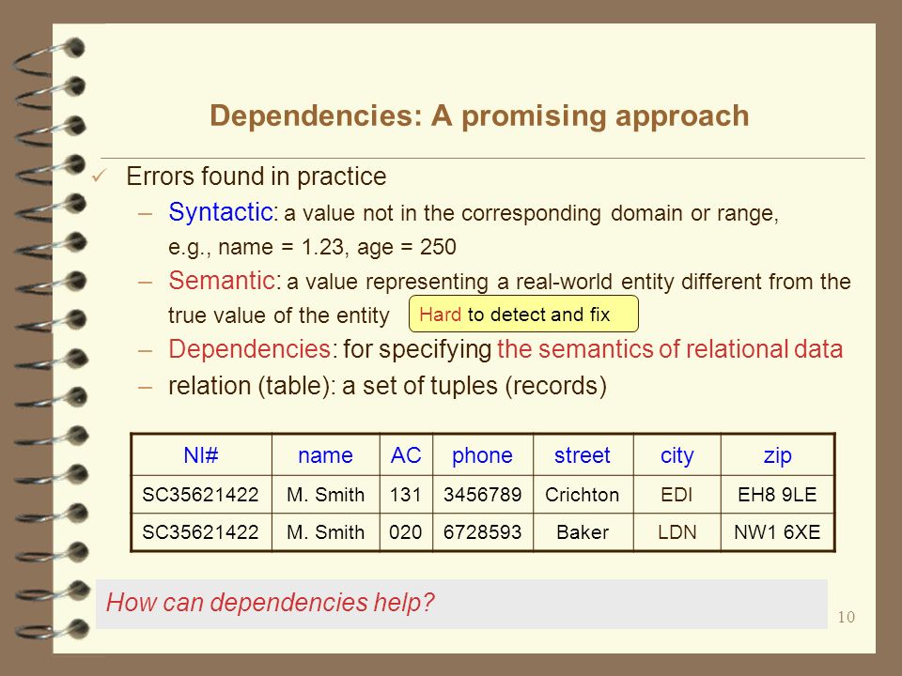
Task: Click the checkmark bullet beside 'Errors found in practice'
Action: click(x=99, y=176)
